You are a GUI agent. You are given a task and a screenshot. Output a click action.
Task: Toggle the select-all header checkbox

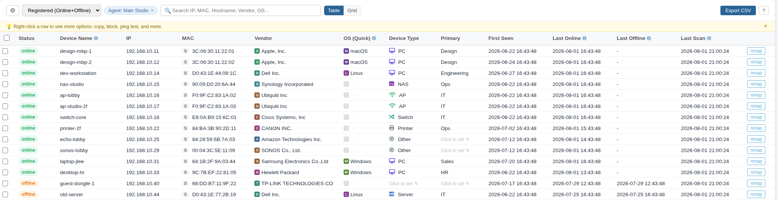[x=6, y=38]
